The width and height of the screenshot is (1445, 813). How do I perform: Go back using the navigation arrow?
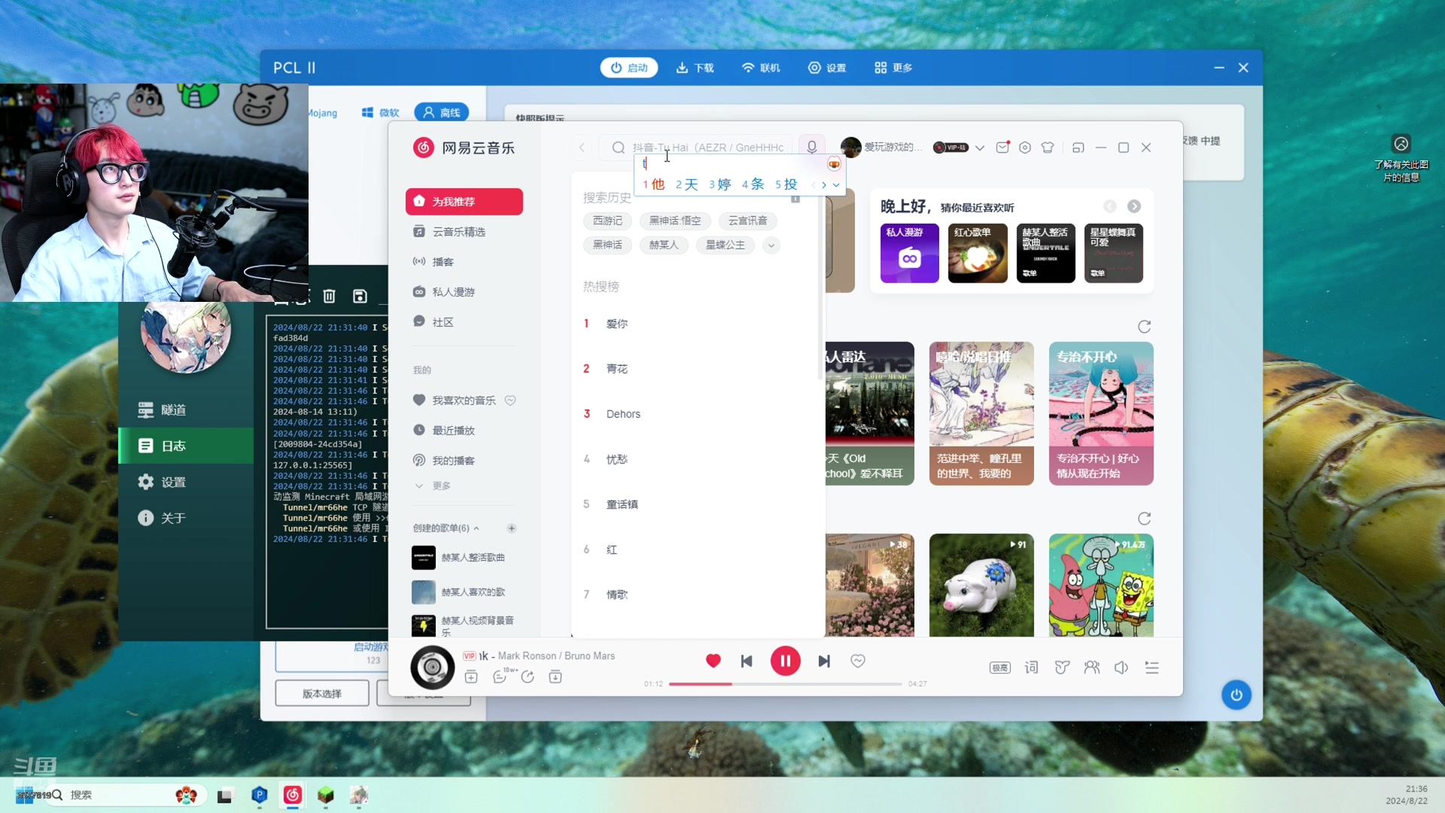[582, 148]
